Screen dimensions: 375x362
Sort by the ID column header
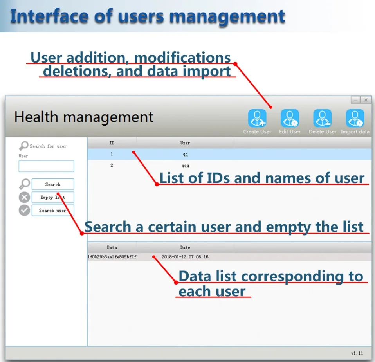click(x=112, y=143)
